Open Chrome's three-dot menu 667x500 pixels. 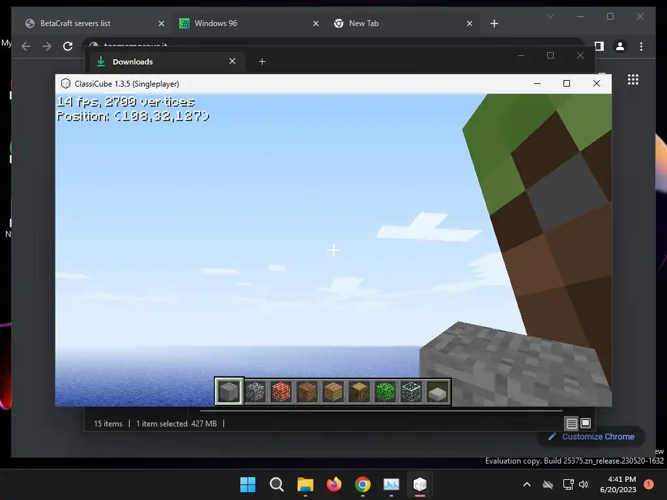tap(641, 46)
